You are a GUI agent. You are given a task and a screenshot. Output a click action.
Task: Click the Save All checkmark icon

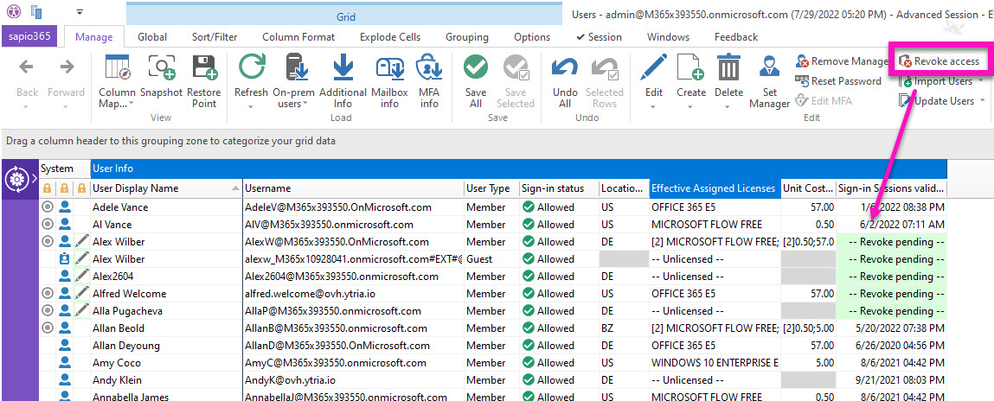click(475, 69)
